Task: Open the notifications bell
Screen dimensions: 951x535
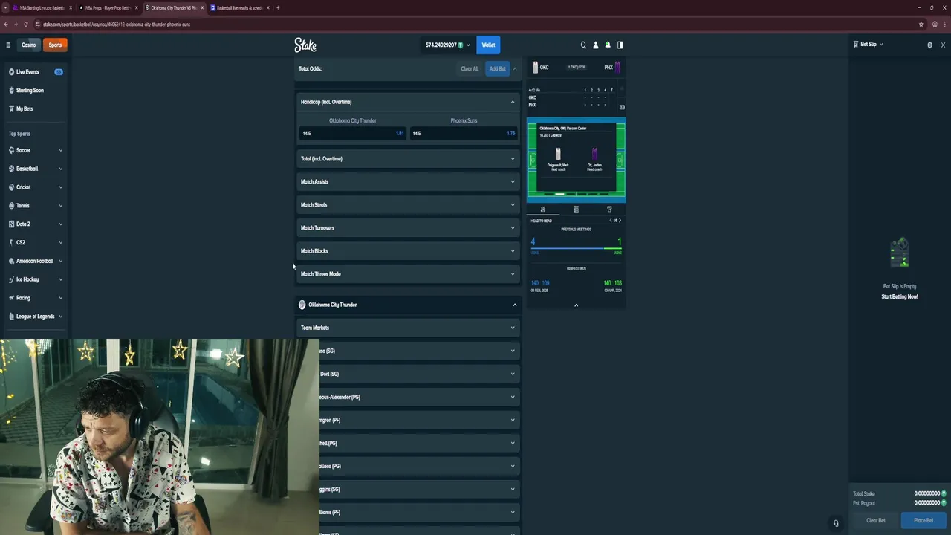Action: pos(608,45)
